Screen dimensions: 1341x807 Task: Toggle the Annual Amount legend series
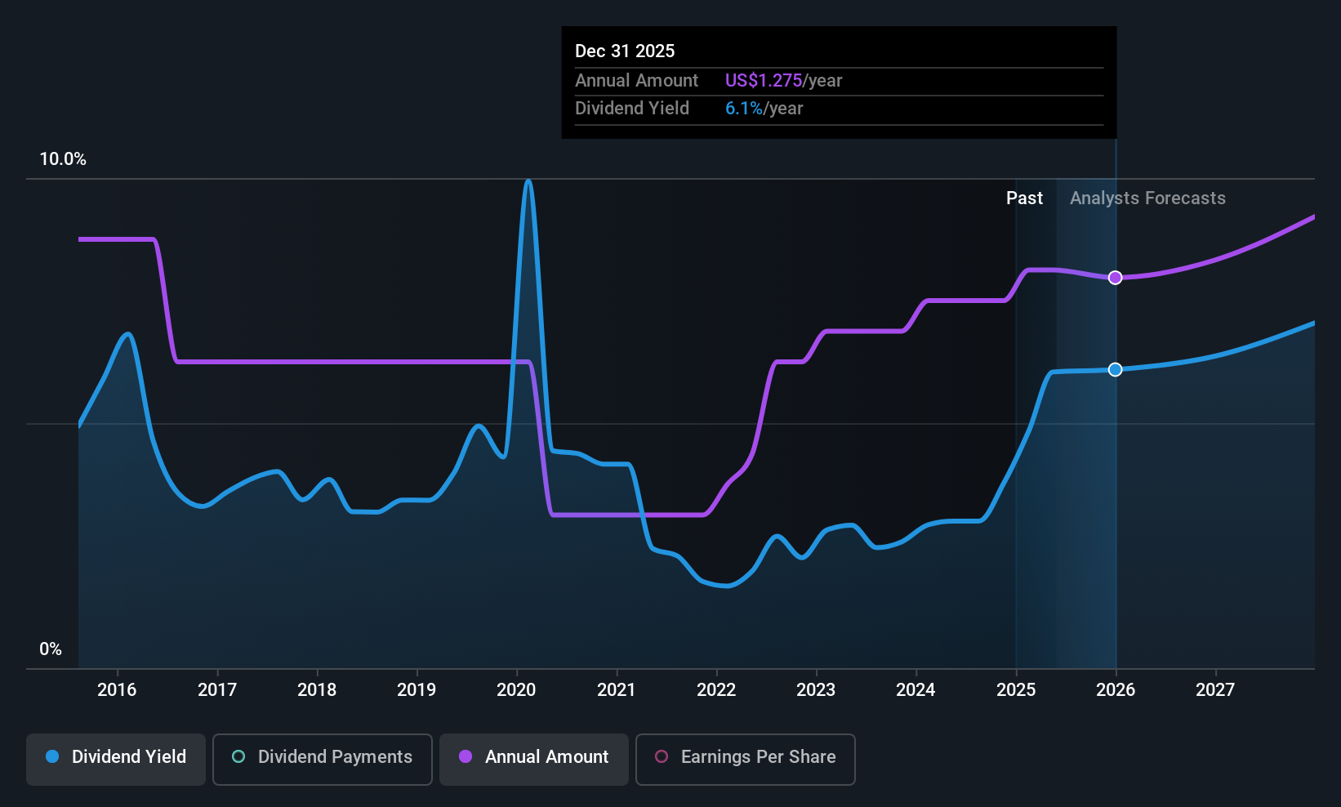(534, 760)
